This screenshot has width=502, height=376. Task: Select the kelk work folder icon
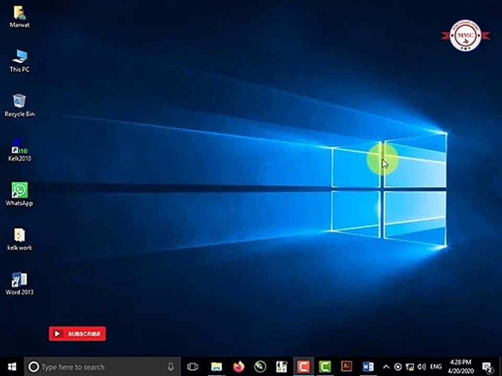[x=19, y=239]
